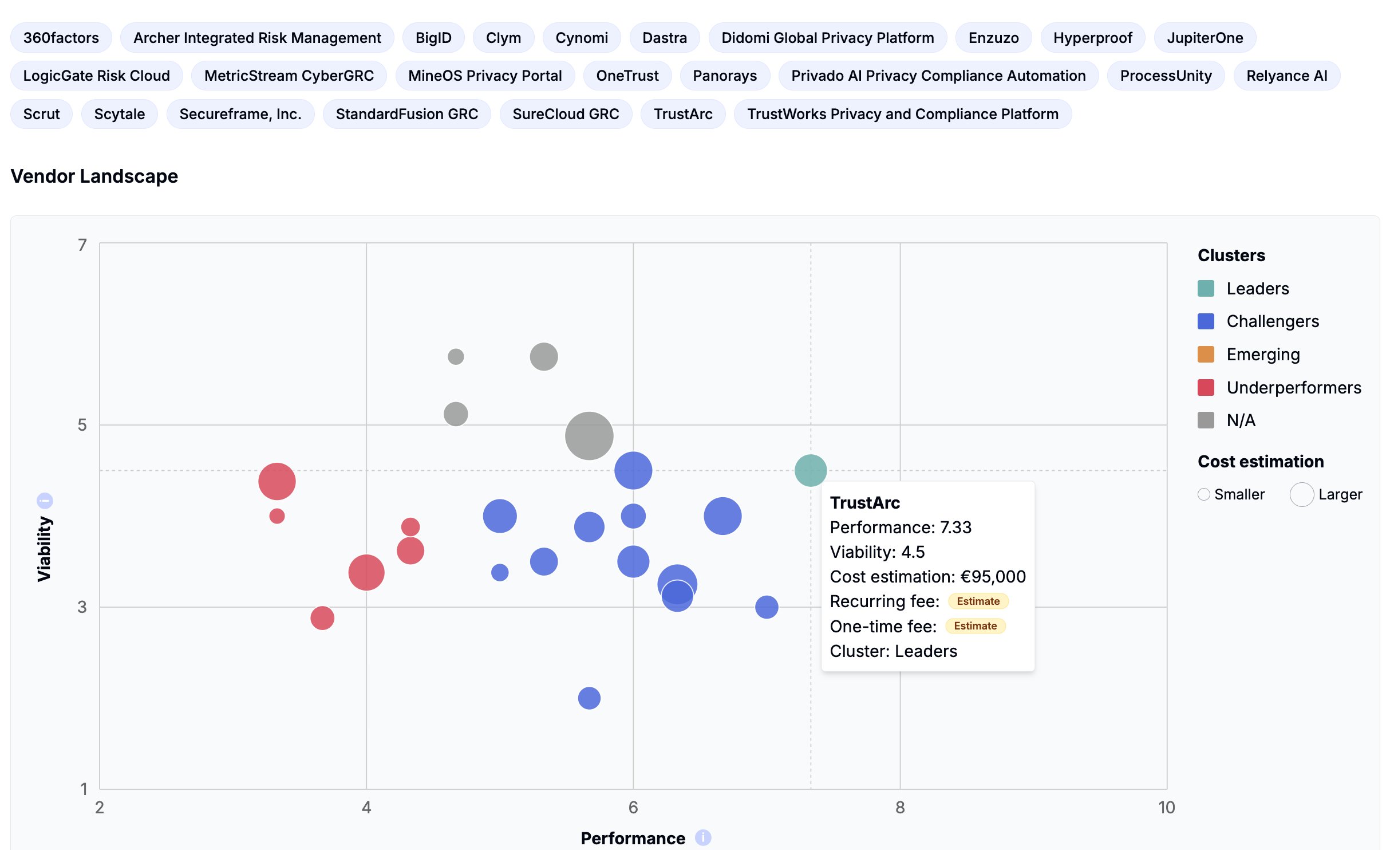Click the MetricStream CyberGRC chip
This screenshot has height=850, width=1390.
point(289,76)
